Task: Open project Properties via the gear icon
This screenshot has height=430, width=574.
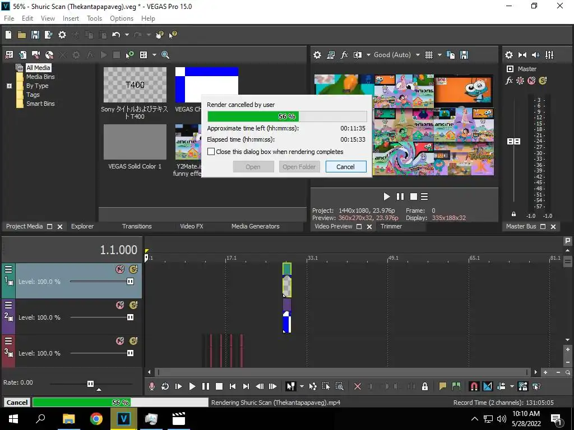Action: 62,35
